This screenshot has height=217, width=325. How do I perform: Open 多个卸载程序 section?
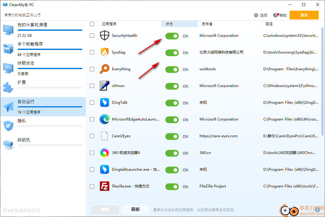43,49
